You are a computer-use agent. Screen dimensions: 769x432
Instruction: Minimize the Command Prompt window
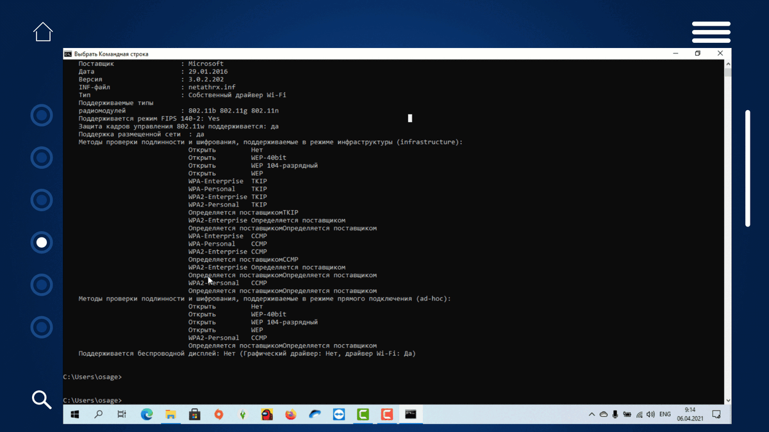[x=675, y=54]
